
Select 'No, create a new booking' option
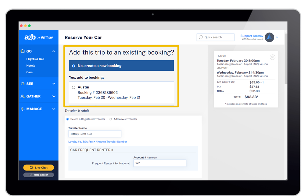pyautogui.click(x=74, y=66)
